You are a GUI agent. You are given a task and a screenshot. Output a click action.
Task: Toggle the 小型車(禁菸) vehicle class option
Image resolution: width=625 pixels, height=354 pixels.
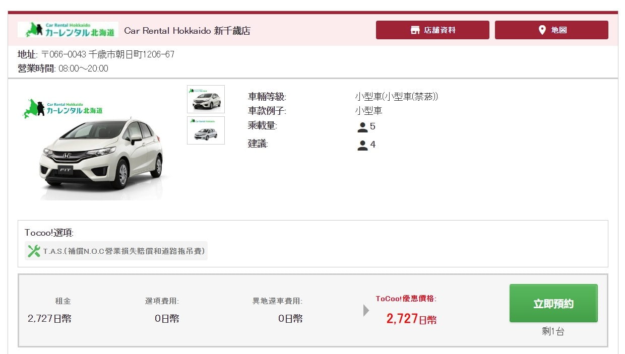396,96
